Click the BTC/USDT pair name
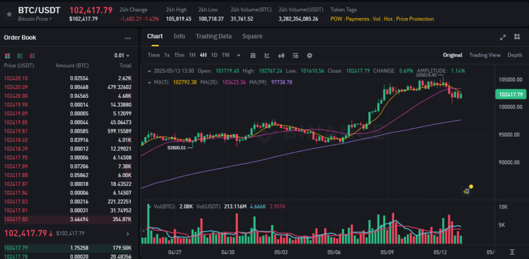Viewport: 529px width, 259px height. pos(39,10)
